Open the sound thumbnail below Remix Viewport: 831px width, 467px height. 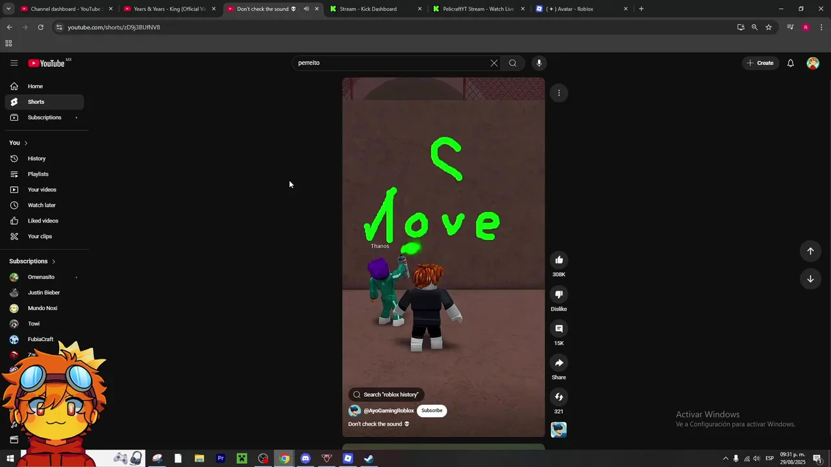(559, 429)
